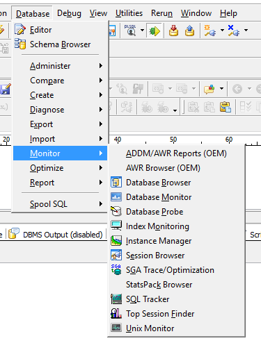Expand the Diagnose submenu

pyautogui.click(x=61, y=110)
